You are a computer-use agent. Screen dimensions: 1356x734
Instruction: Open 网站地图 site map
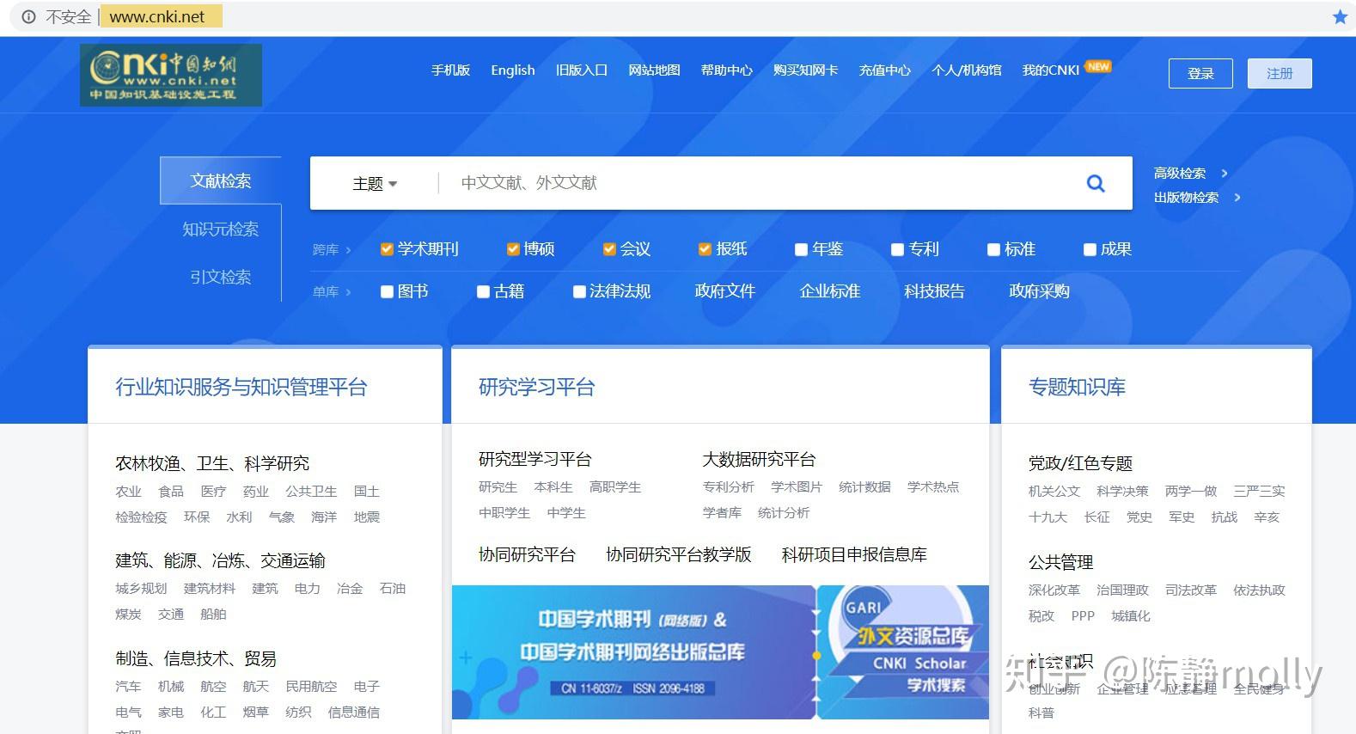(x=654, y=70)
